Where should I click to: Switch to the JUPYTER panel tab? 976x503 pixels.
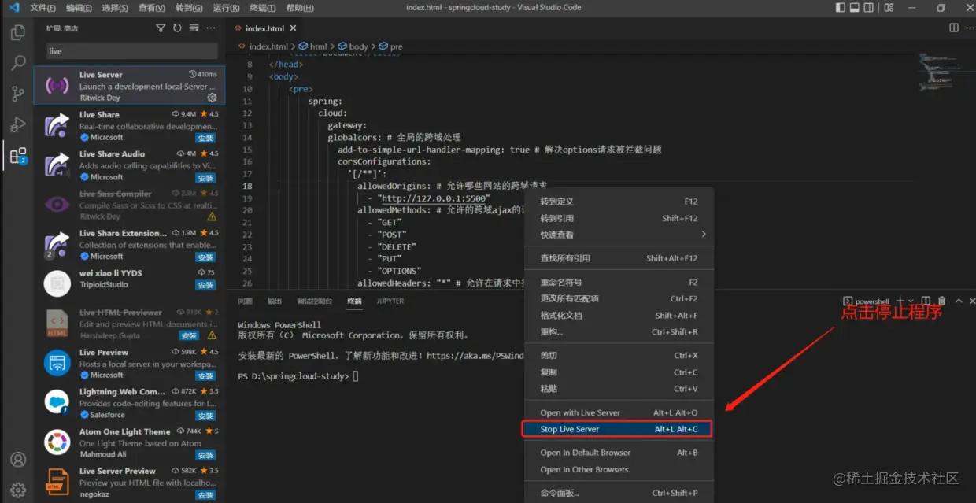390,301
